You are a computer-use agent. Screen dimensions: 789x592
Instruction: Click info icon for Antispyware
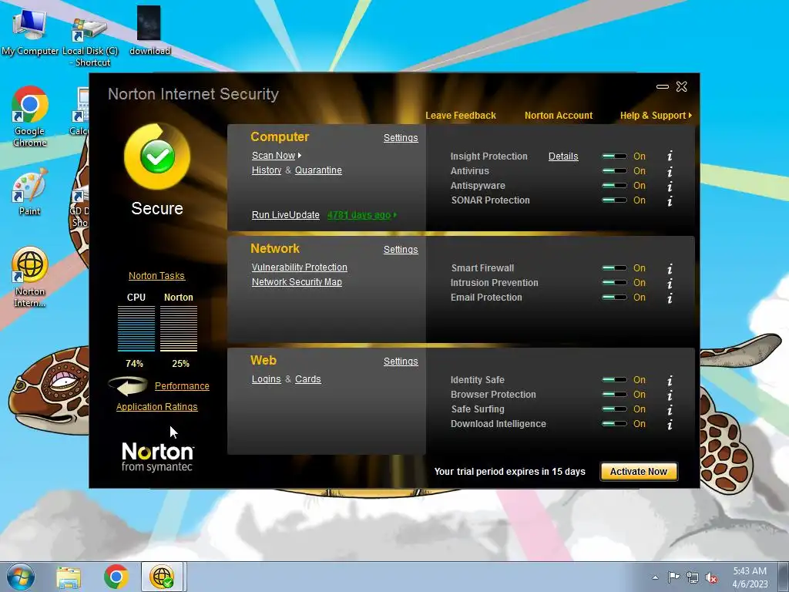(670, 187)
